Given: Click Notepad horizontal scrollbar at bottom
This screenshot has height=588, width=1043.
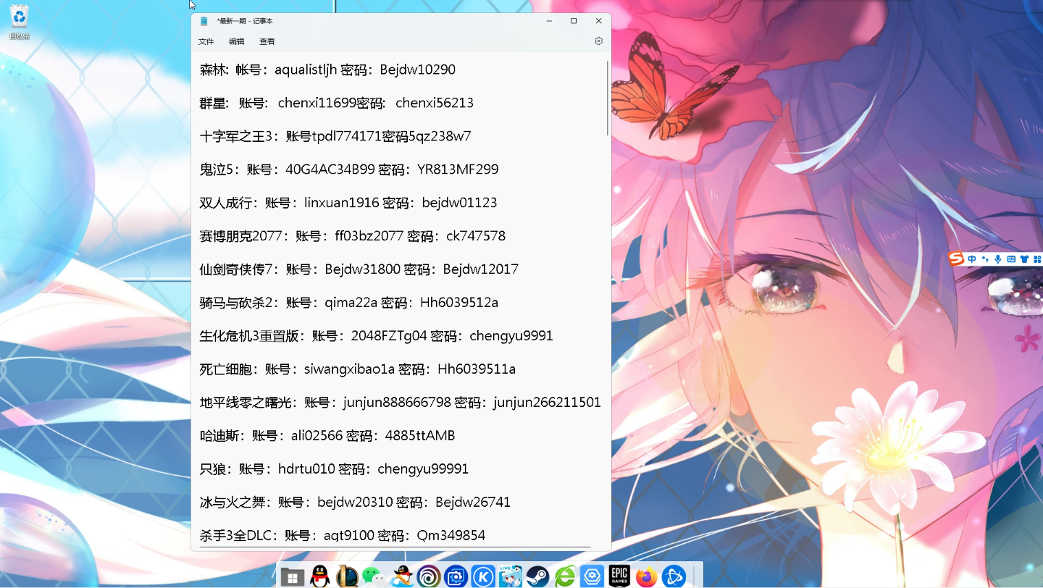Looking at the screenshot, I should click(395, 548).
